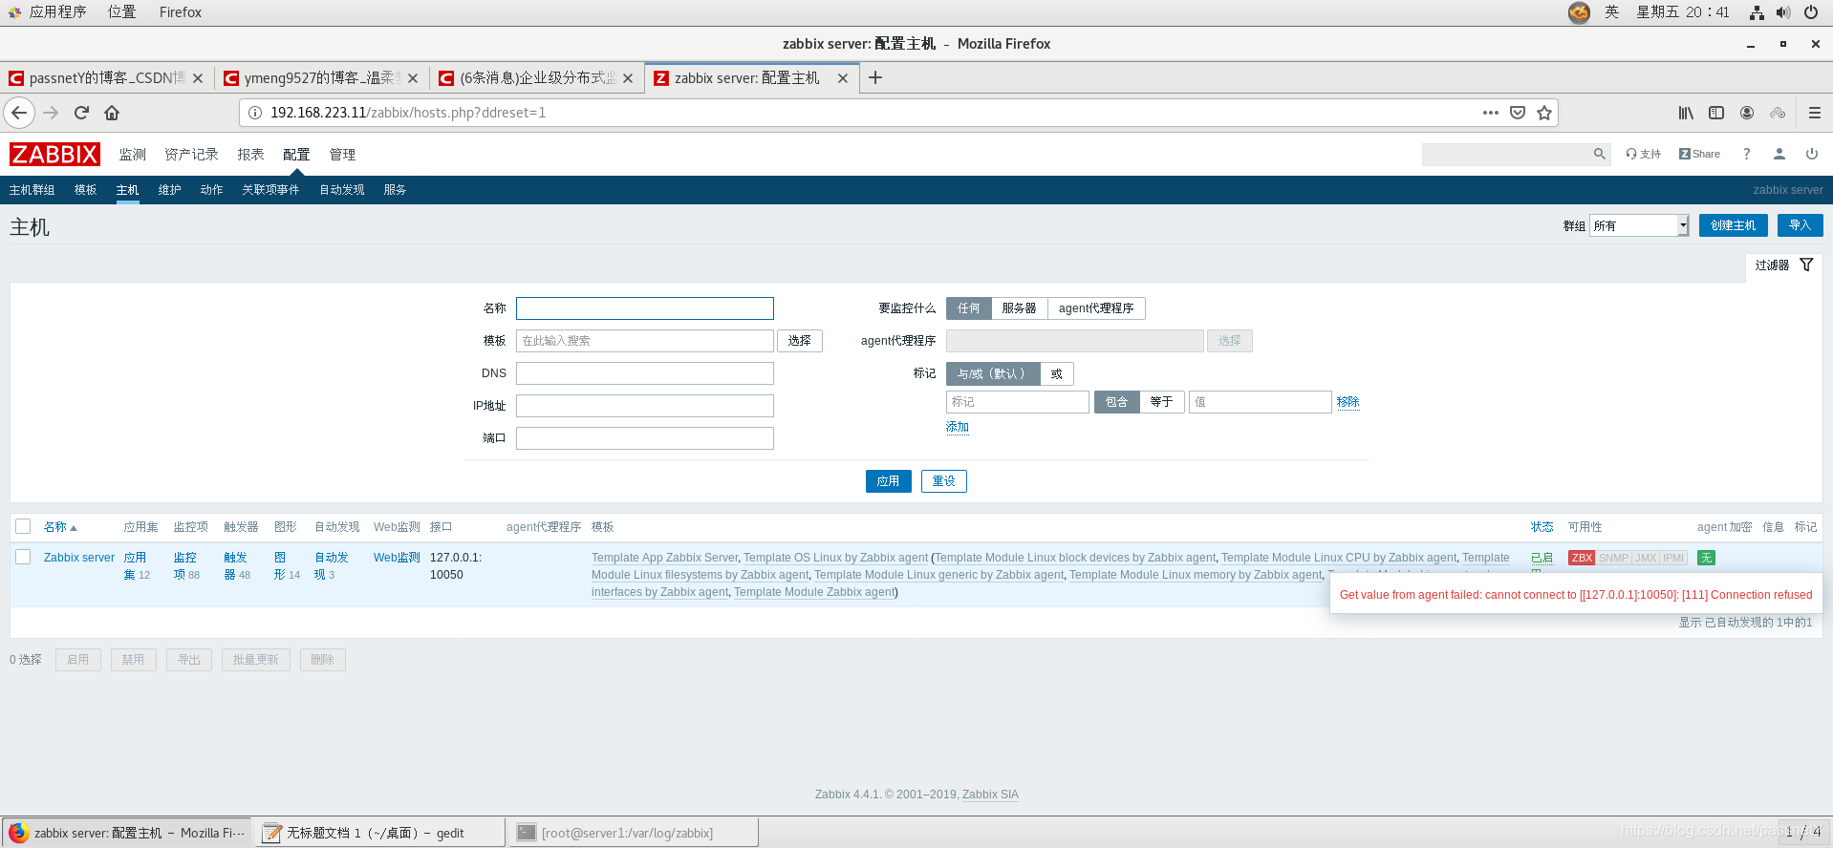Sort hosts by 名称 column header
The image size is (1833, 848).
[60, 527]
